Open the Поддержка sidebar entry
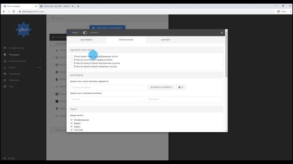293x164 pixels. click(15, 74)
